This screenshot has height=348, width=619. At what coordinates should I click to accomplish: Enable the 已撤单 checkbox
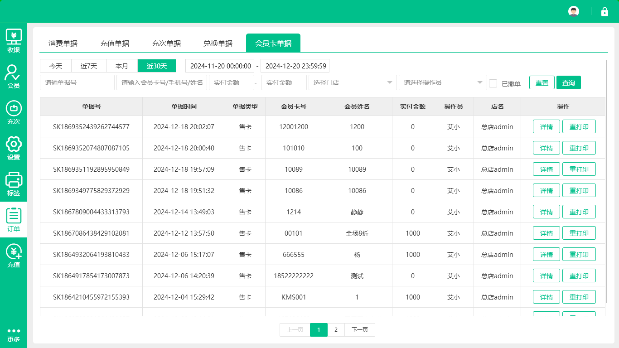pos(493,82)
